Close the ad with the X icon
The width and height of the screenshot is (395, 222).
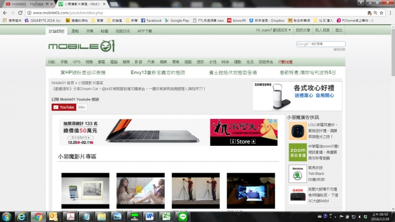275,121
